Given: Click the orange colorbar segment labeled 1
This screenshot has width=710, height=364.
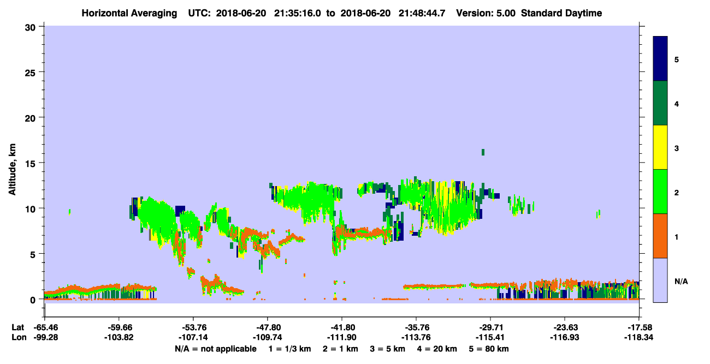Looking at the screenshot, I should pos(660,236).
